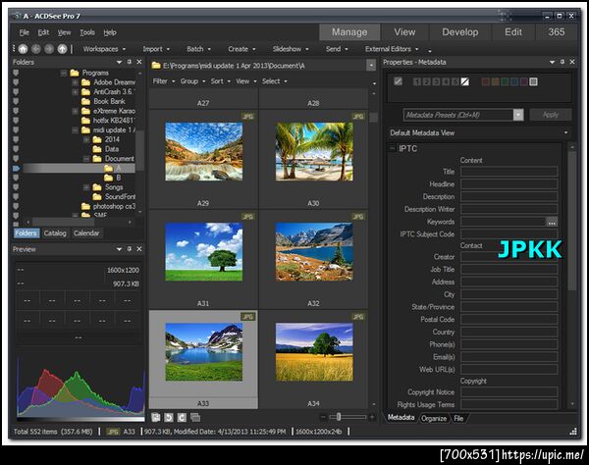This screenshot has height=465, width=589.
Task: Switch to Manage mode
Action: click(349, 32)
